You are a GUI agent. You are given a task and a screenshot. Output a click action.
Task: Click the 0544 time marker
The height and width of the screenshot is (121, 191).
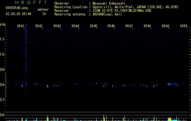[x=75, y=26]
